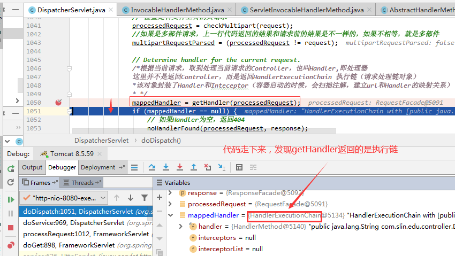Click the Drop Frame icon
Screen dimensions: 455x256
pyautogui.click(x=208, y=167)
